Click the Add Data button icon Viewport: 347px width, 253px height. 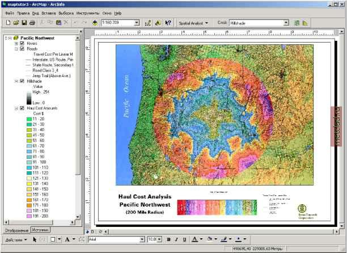point(94,23)
